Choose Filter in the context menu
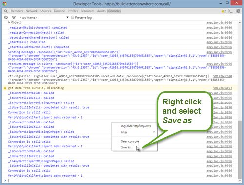 click(124, 132)
